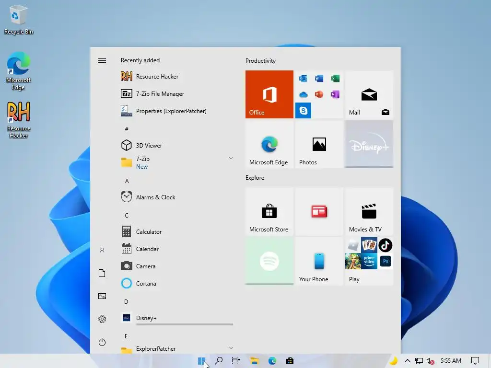The image size is (491, 368).
Task: Open the notification center icon
Action: (475, 361)
